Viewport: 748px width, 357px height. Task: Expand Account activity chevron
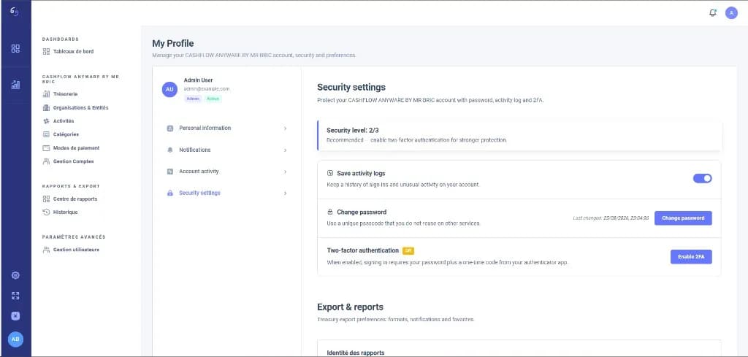286,172
